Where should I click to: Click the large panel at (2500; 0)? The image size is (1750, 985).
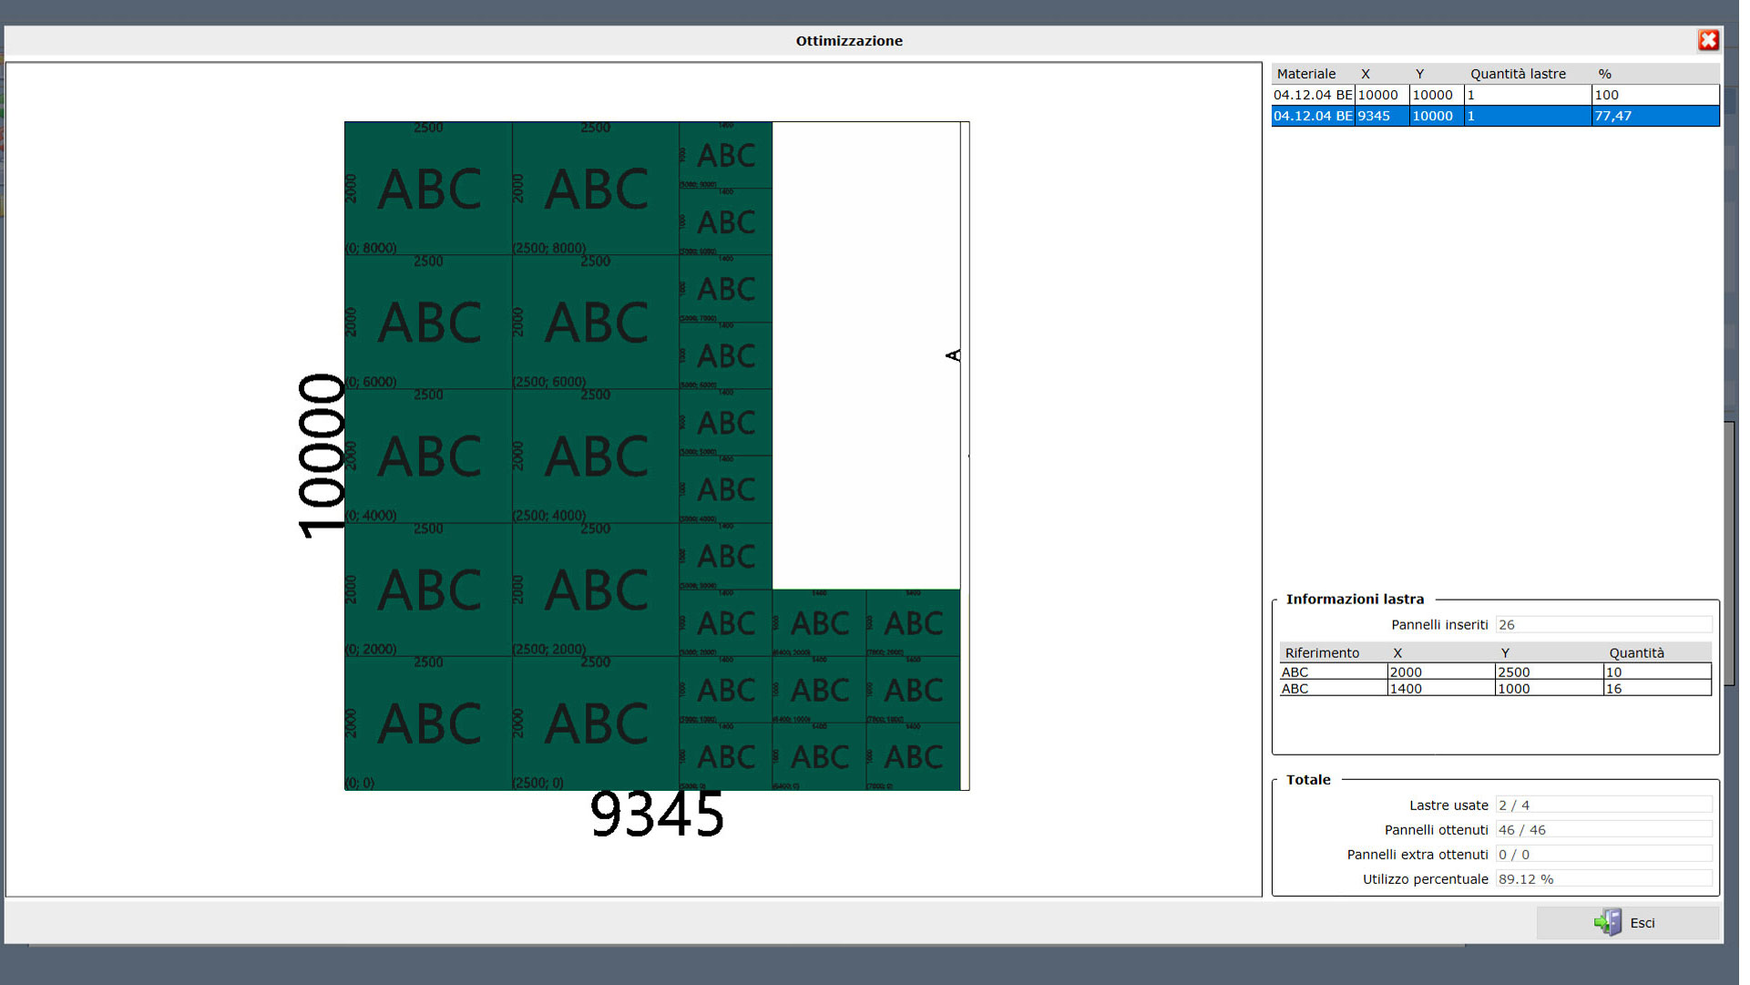(595, 723)
